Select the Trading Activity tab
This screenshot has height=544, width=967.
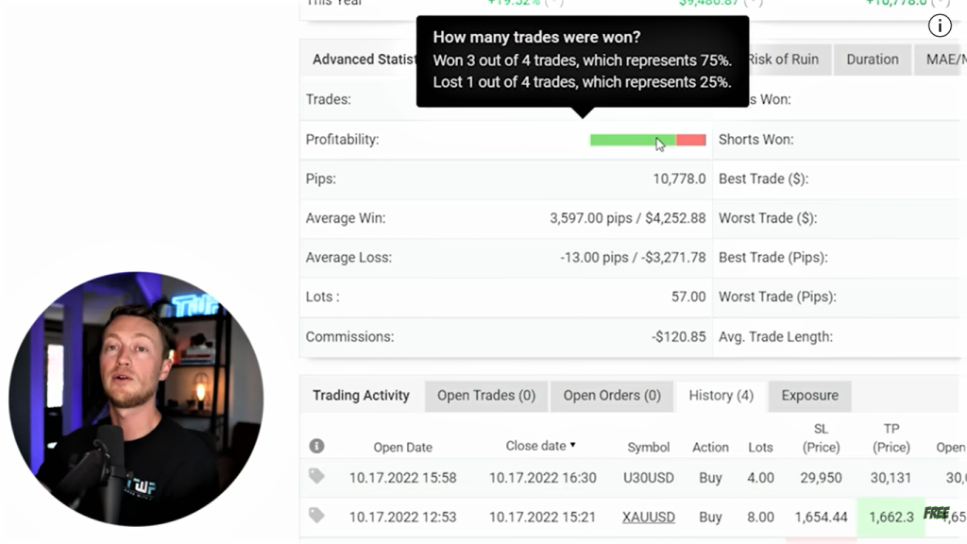pos(361,396)
